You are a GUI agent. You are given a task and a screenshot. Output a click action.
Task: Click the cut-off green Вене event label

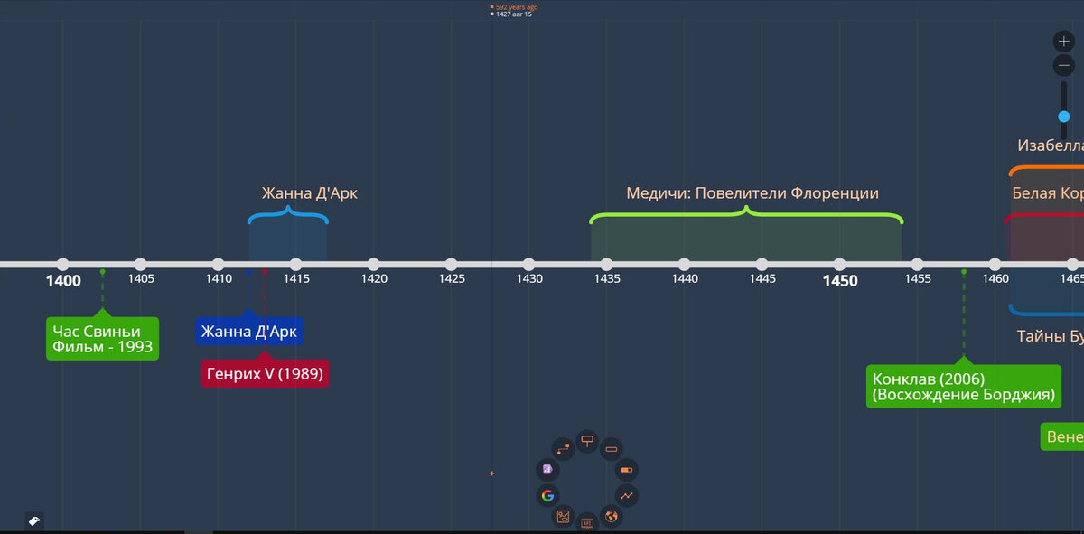pos(1063,437)
